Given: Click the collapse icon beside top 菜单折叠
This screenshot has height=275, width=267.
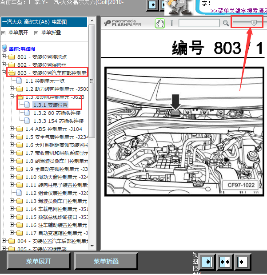Looking at the screenshot, I should tap(36, 33).
